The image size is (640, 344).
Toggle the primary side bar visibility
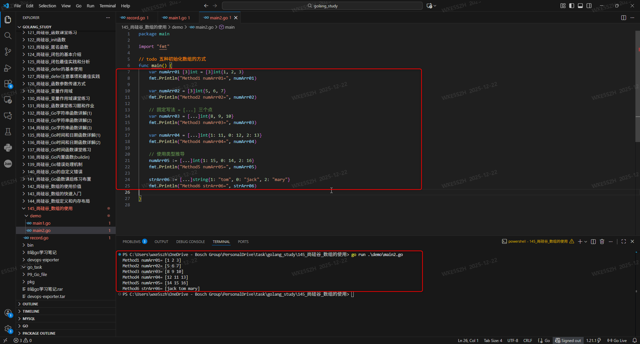click(572, 6)
